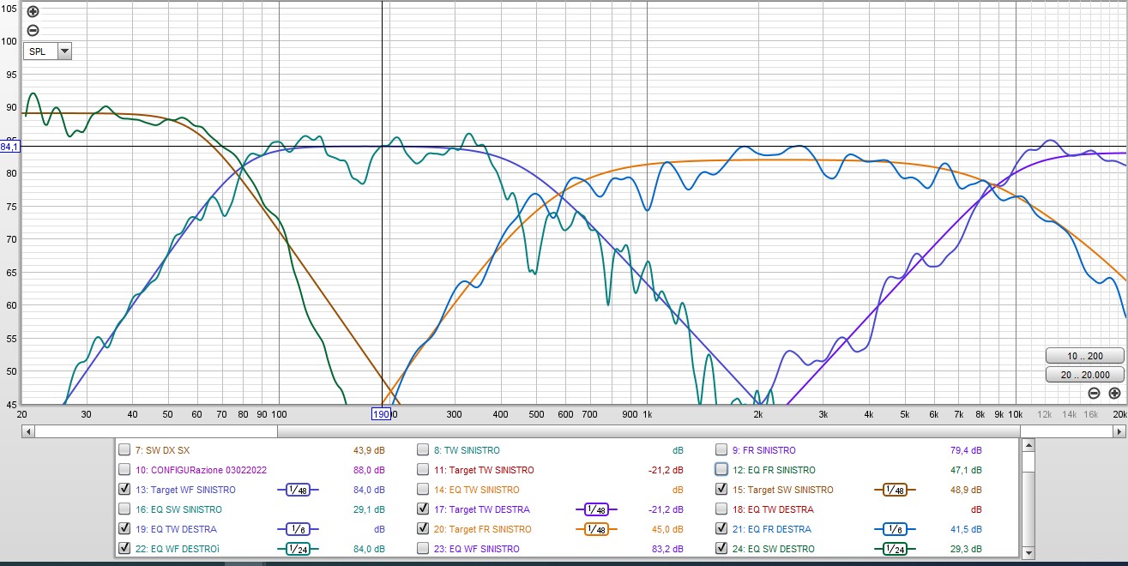Click the right arrow of the graph's horizontal scrollbar
The height and width of the screenshot is (566, 1128).
point(1119,431)
